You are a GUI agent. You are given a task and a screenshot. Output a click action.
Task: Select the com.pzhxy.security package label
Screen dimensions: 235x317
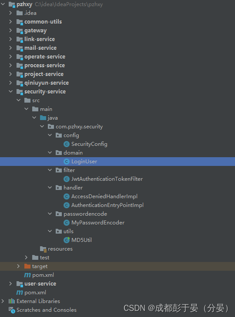[79, 127]
